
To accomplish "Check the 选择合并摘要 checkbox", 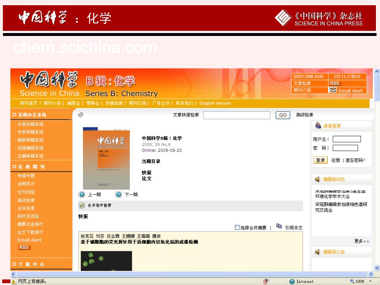I will (237, 227).
